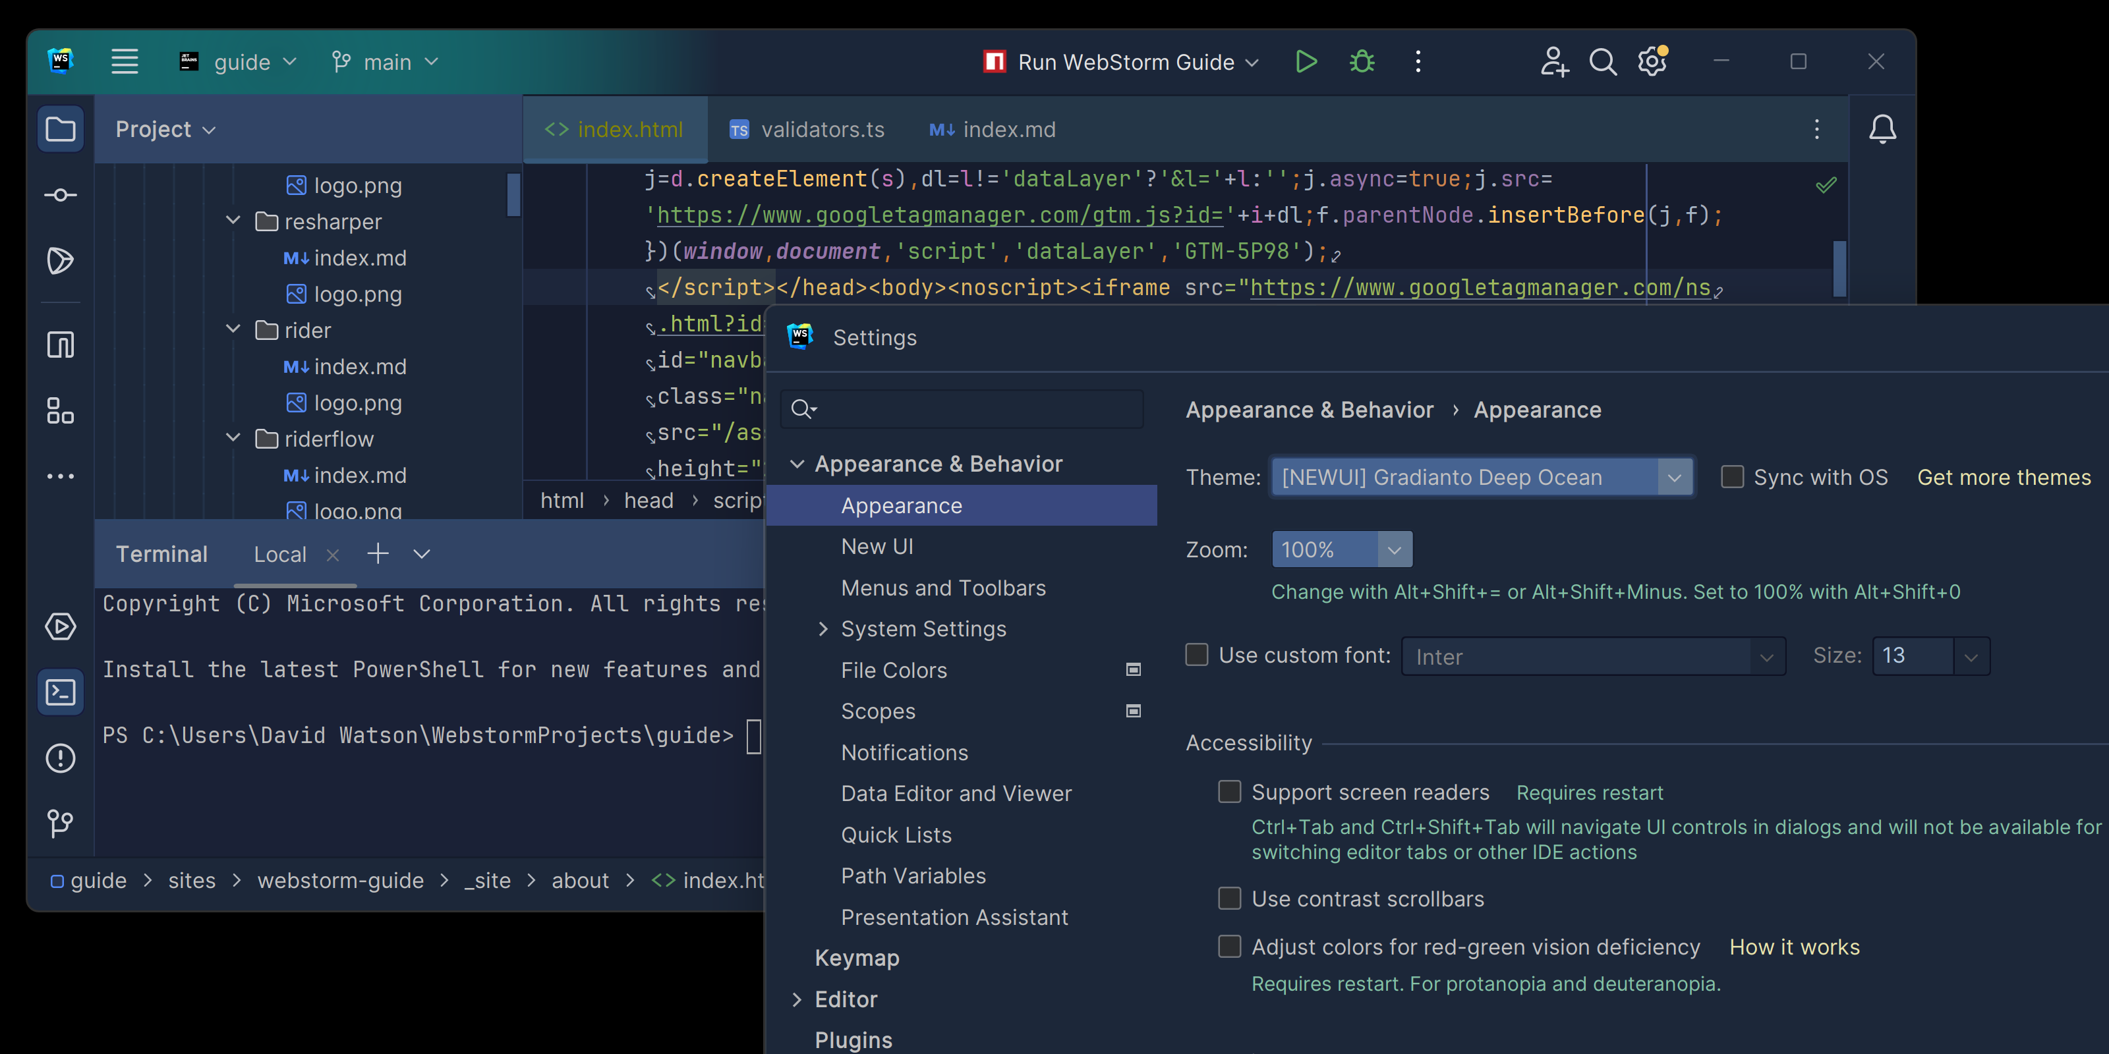Image resolution: width=2109 pixels, height=1054 pixels.
Task: Open editor tabs options menu
Action: point(1817,128)
